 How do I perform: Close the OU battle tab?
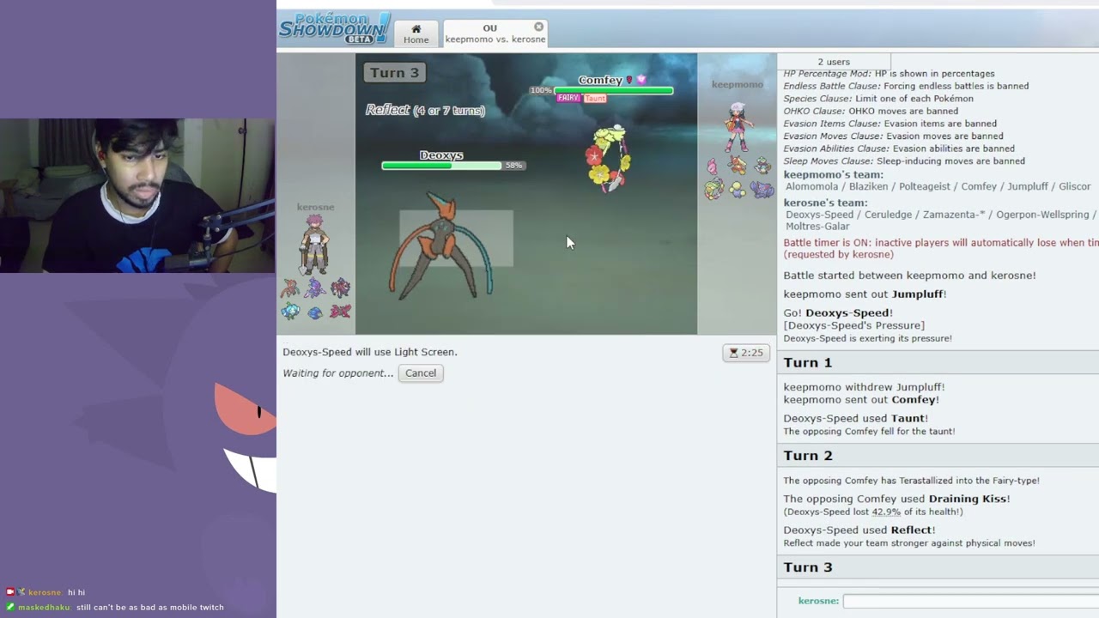pos(538,27)
